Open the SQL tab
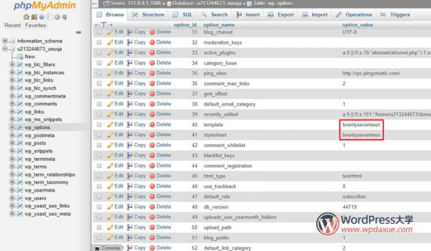The image size is (431, 251). tap(183, 15)
